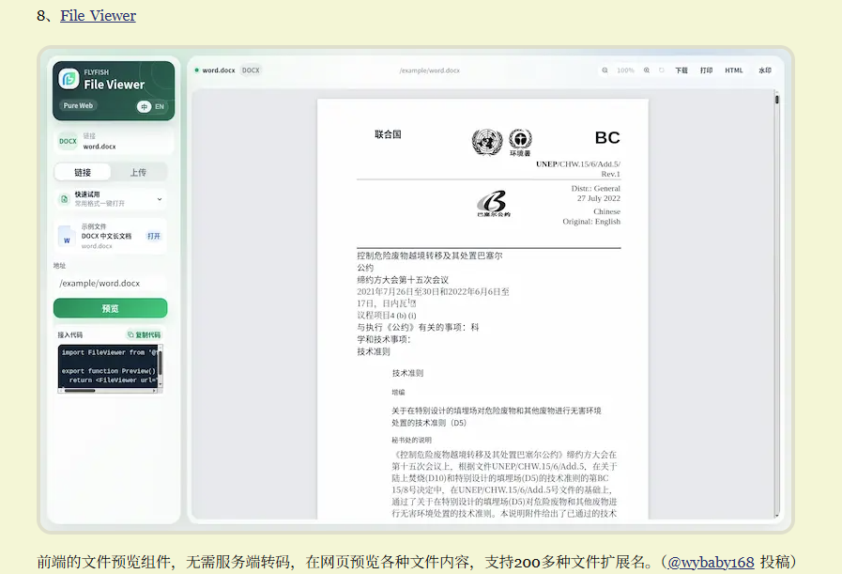The height and width of the screenshot is (574, 842).
Task: Toggle the watermark (水印) option
Action: click(x=765, y=70)
